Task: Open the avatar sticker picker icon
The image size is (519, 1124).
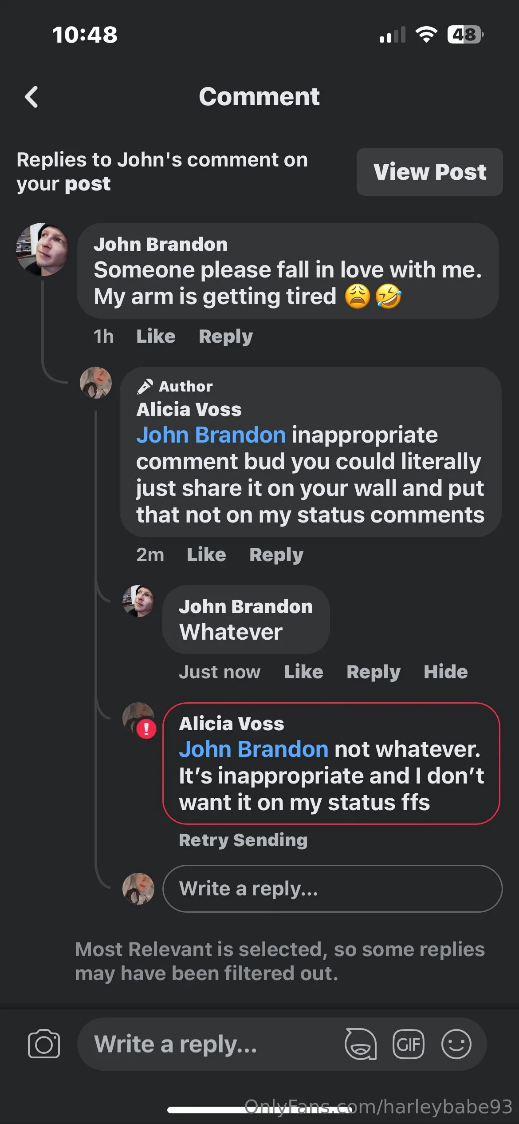Action: point(361,1044)
